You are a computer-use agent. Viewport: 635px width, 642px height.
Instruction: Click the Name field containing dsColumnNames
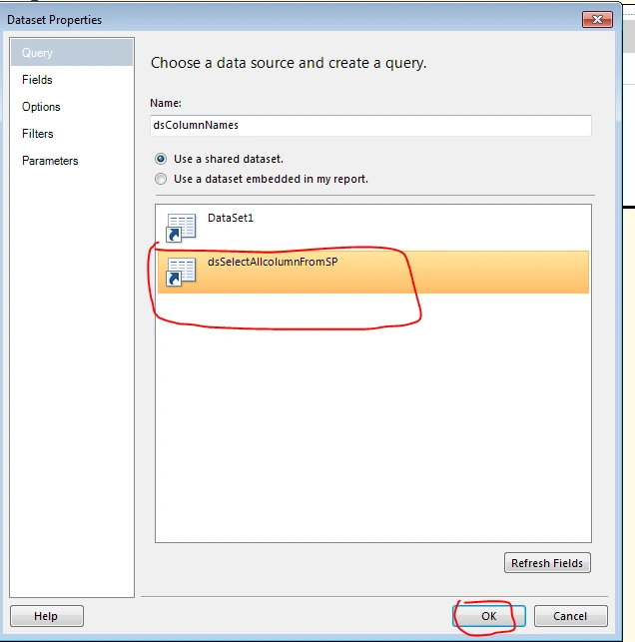(x=370, y=125)
